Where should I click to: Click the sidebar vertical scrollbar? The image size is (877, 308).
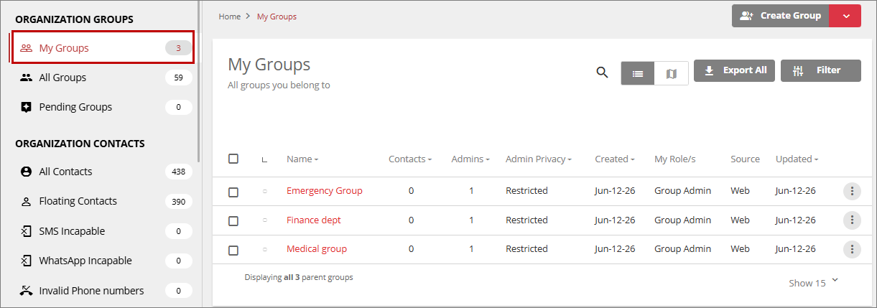pos(200,83)
